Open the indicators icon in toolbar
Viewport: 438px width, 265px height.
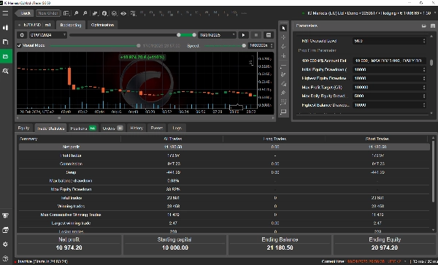point(104,13)
